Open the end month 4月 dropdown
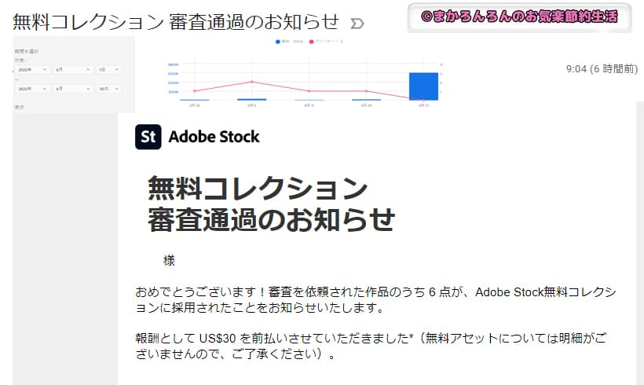This screenshot has width=644, height=385. [73, 89]
